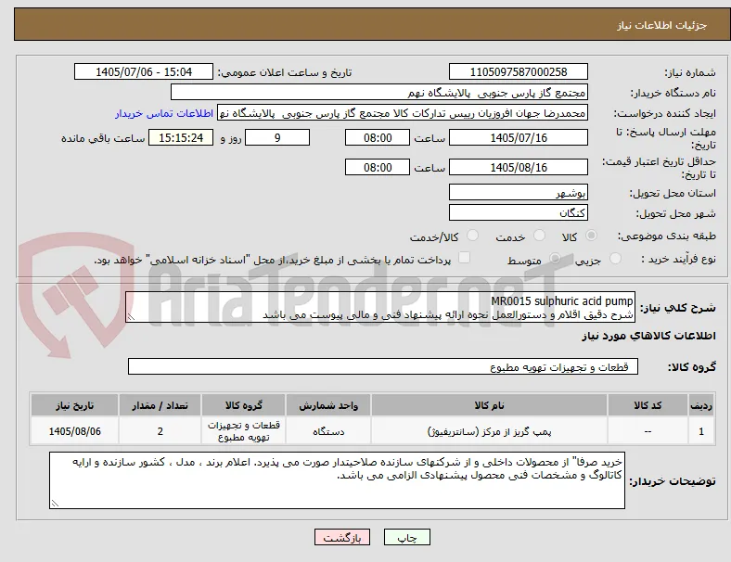Click the goods group field قطعات و تجهیزات تهویه مطبوع
This screenshot has width=731, height=562.
click(x=383, y=366)
